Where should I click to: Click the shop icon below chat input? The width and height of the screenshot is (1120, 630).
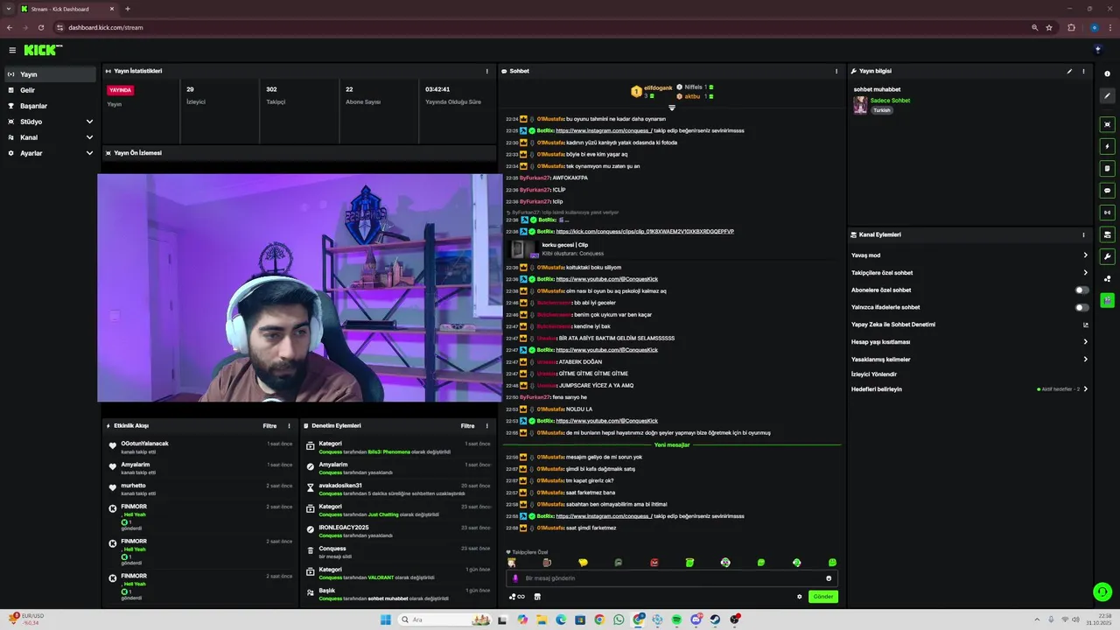[537, 597]
